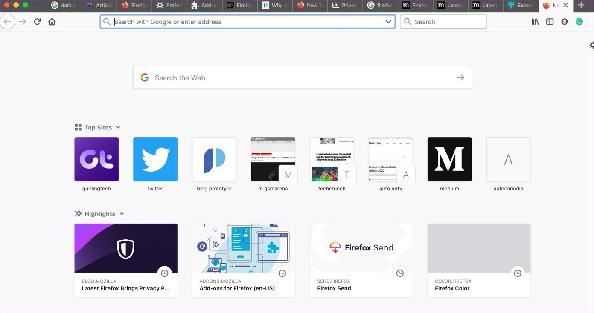Click the SEND.FIREFOX source label
This screenshot has width=594, height=313.
coord(334,281)
